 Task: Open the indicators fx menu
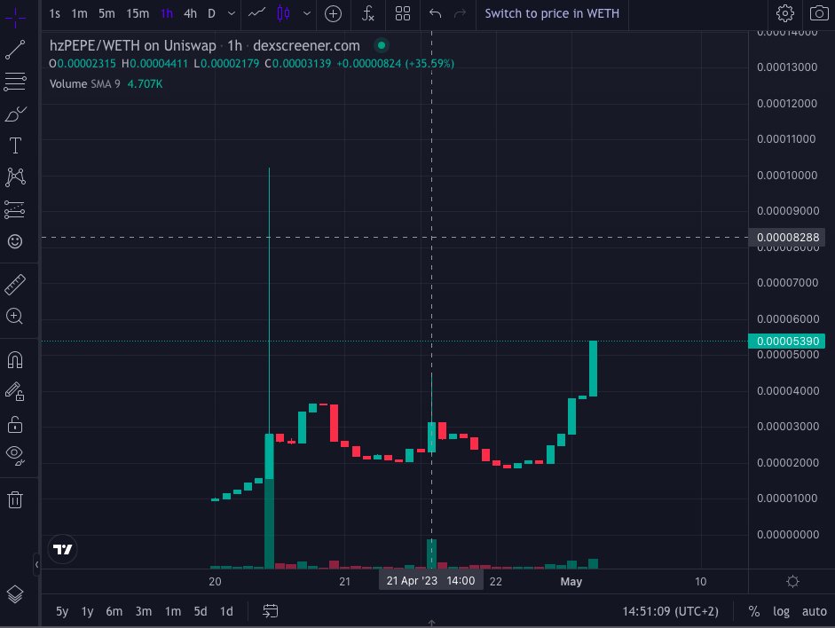click(x=368, y=14)
